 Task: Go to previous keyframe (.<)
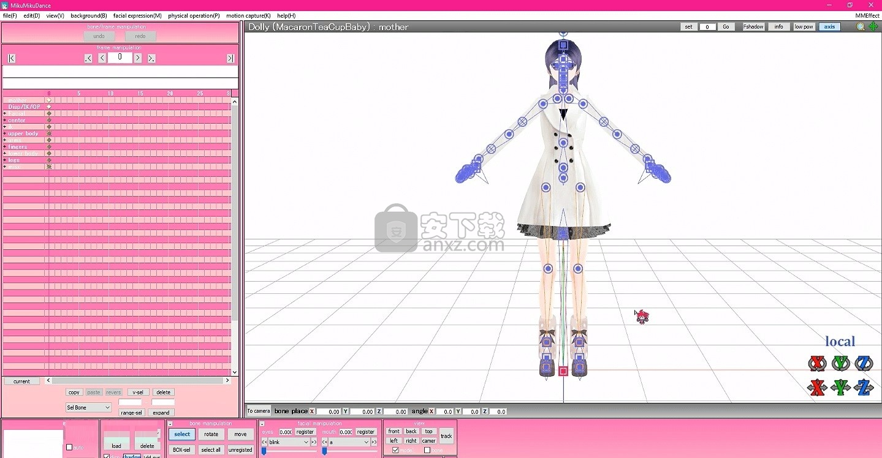pos(88,58)
